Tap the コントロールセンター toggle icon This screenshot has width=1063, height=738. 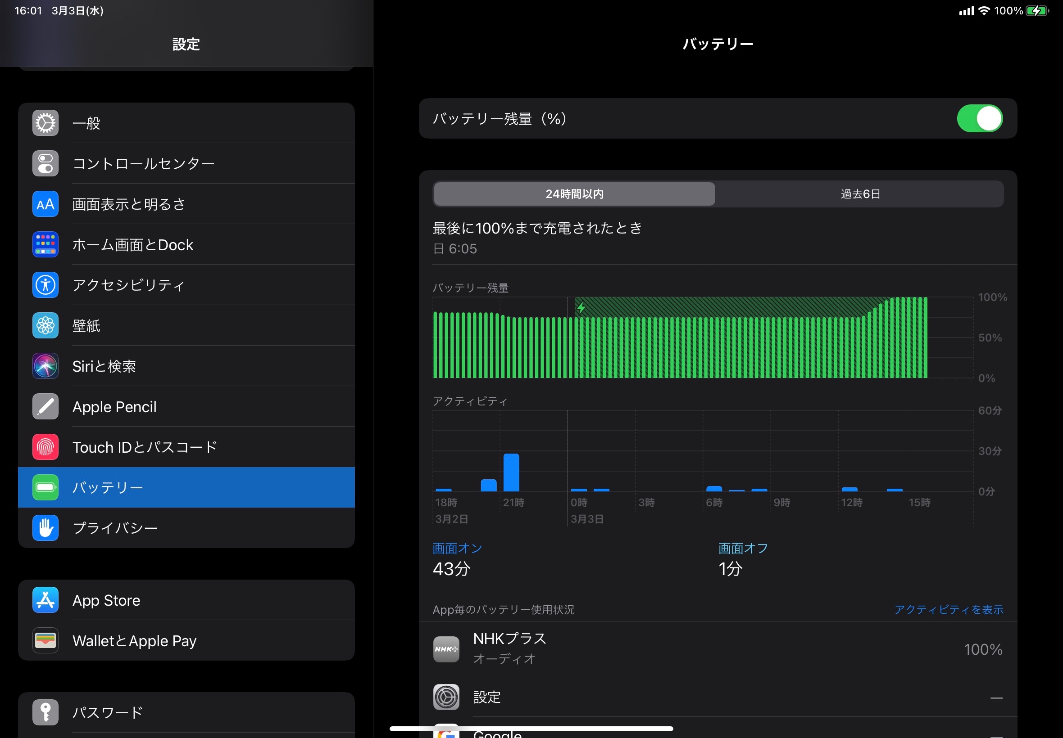click(45, 163)
